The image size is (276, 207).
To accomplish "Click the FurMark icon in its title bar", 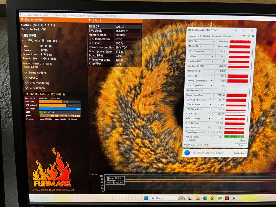I will point(21,14).
